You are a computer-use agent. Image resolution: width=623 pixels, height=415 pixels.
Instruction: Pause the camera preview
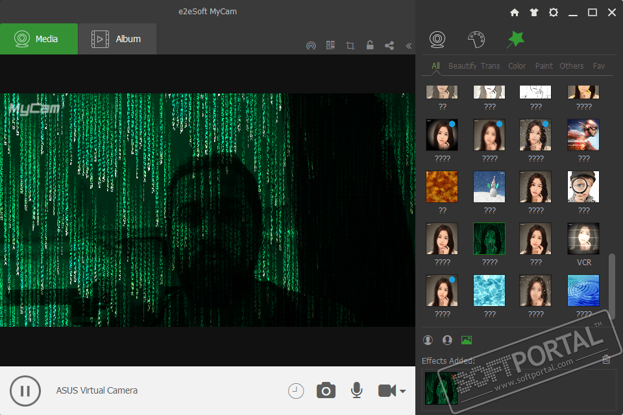[x=25, y=391]
